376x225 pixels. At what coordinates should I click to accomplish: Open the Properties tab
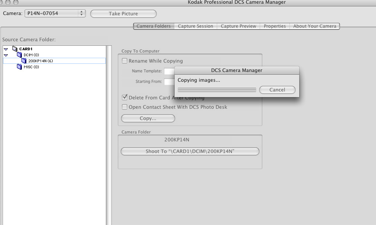pyautogui.click(x=274, y=26)
